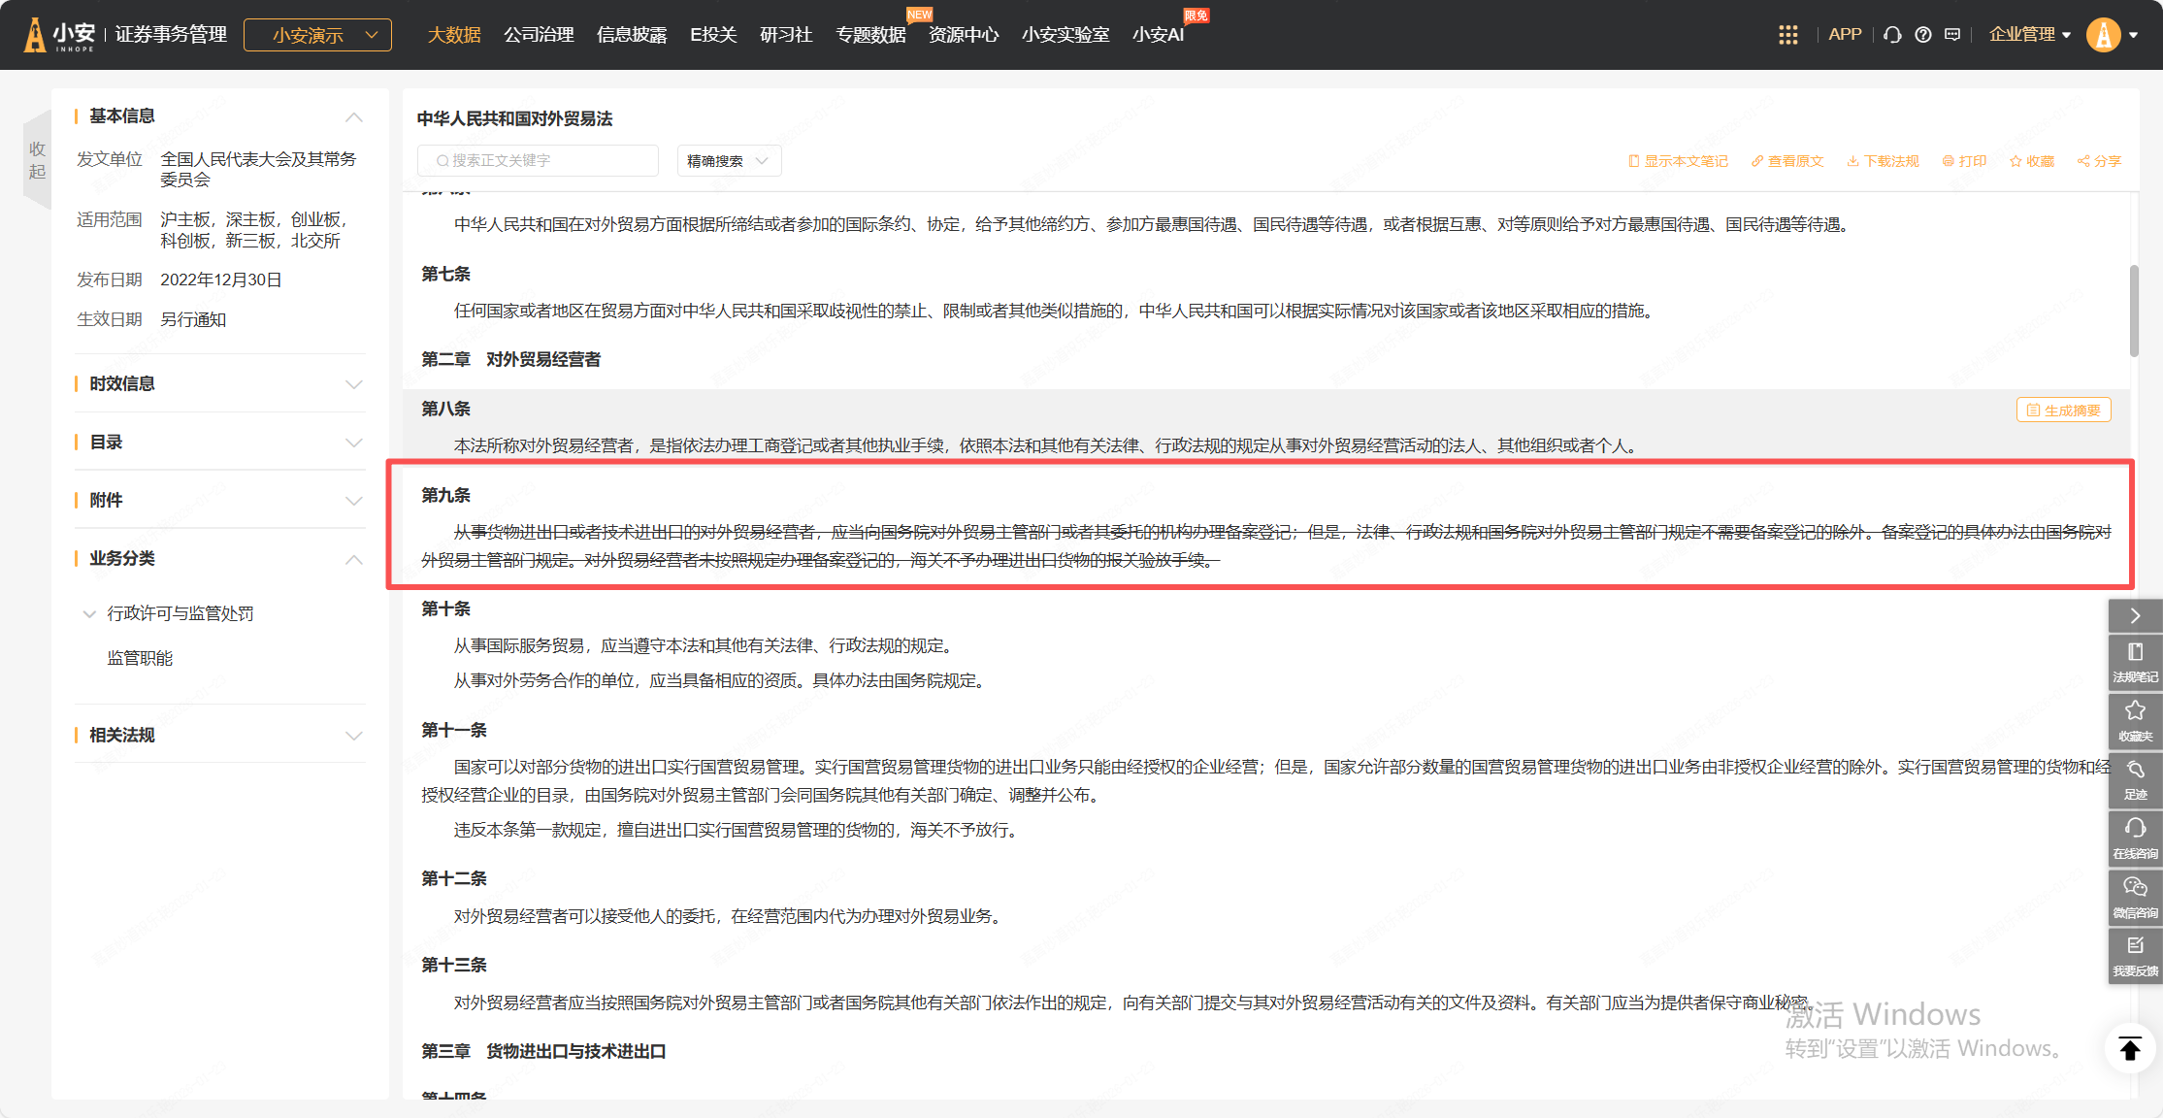
Task: Open 我要反馈 feedback icon
Action: pyautogui.click(x=2135, y=956)
